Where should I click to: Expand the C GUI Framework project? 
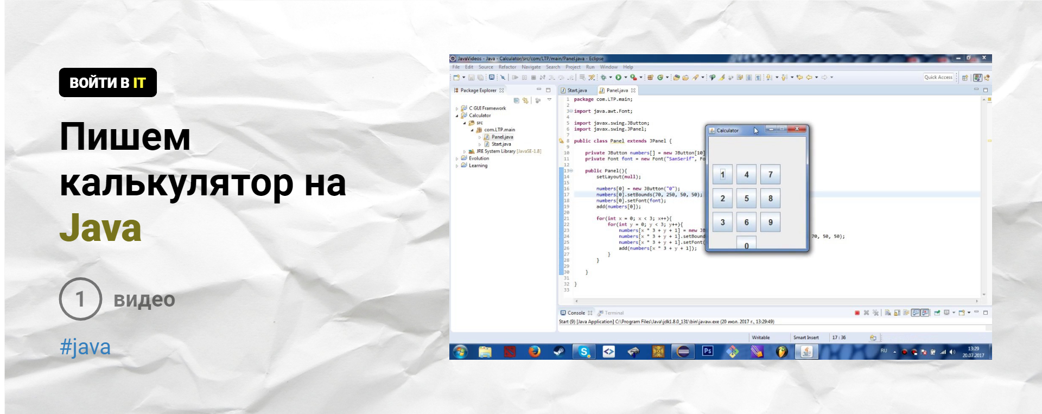tap(457, 109)
